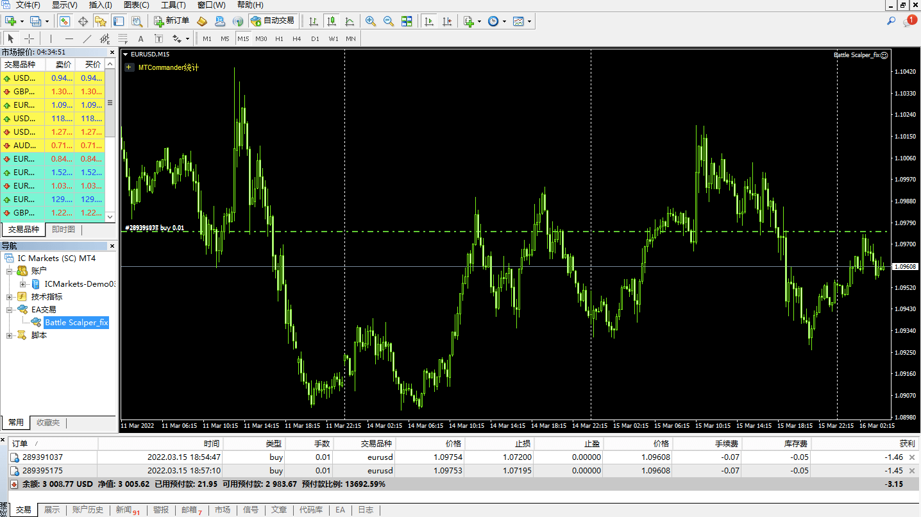Add a text label with the Text tool

click(141, 38)
